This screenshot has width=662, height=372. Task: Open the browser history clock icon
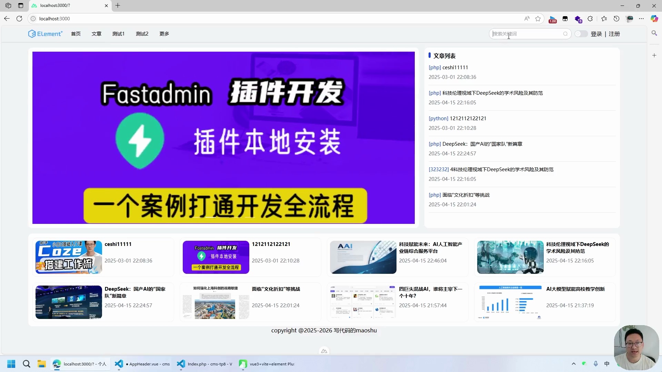tap(616, 19)
